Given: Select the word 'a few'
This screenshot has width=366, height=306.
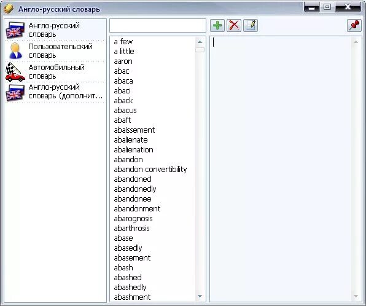Looking at the screenshot, I should (x=123, y=42).
